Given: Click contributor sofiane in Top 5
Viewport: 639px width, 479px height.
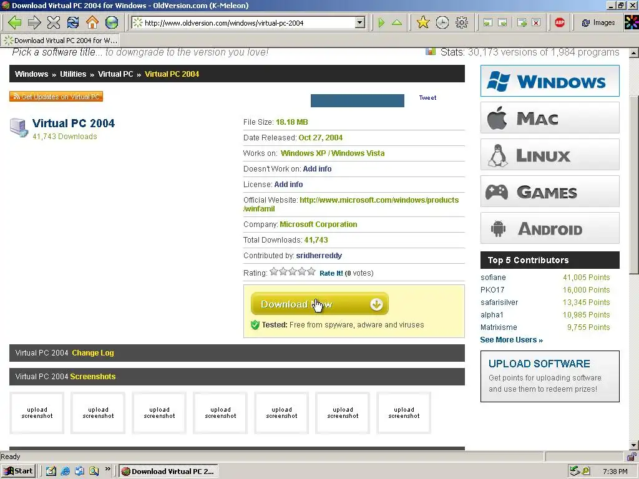Looking at the screenshot, I should pos(493,278).
